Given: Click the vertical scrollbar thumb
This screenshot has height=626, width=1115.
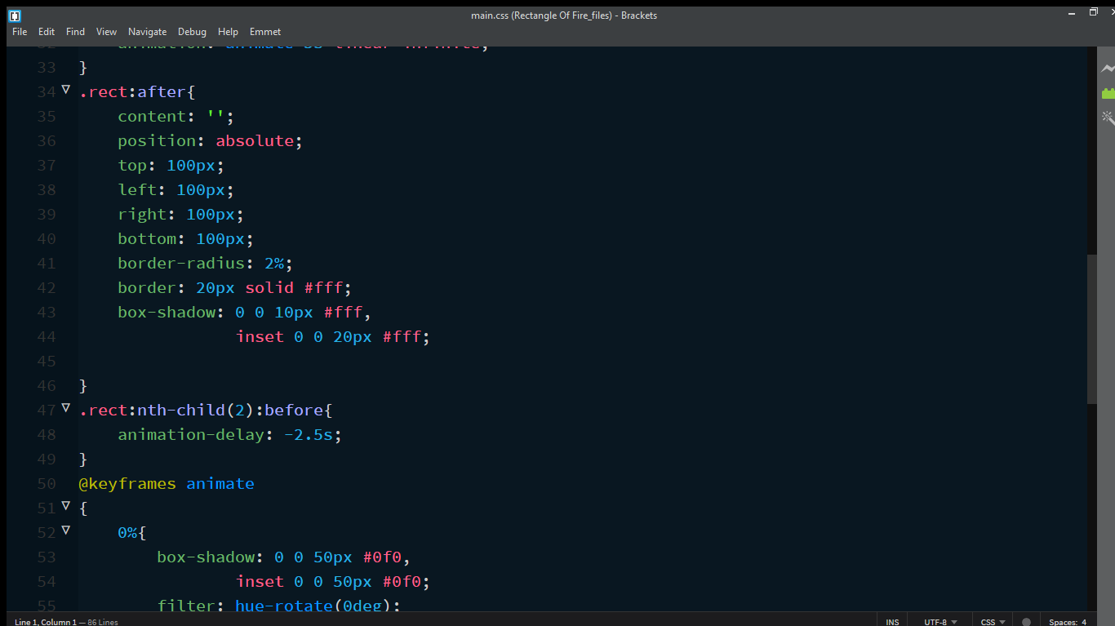Looking at the screenshot, I should coord(1092,329).
